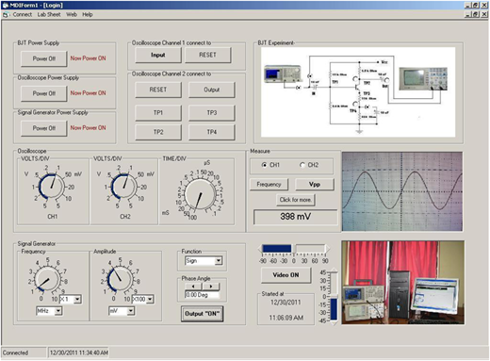The image size is (490, 361).
Task: Open the Function Sign dropdown
Action: [x=219, y=261]
